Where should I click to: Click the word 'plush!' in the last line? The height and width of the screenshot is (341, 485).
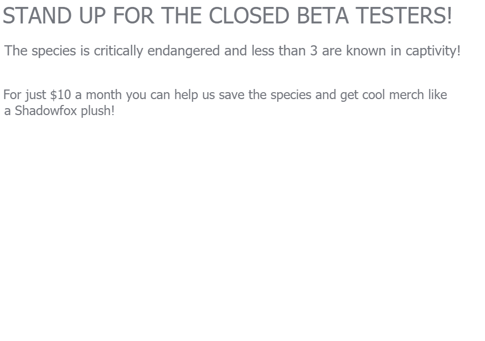pos(98,111)
